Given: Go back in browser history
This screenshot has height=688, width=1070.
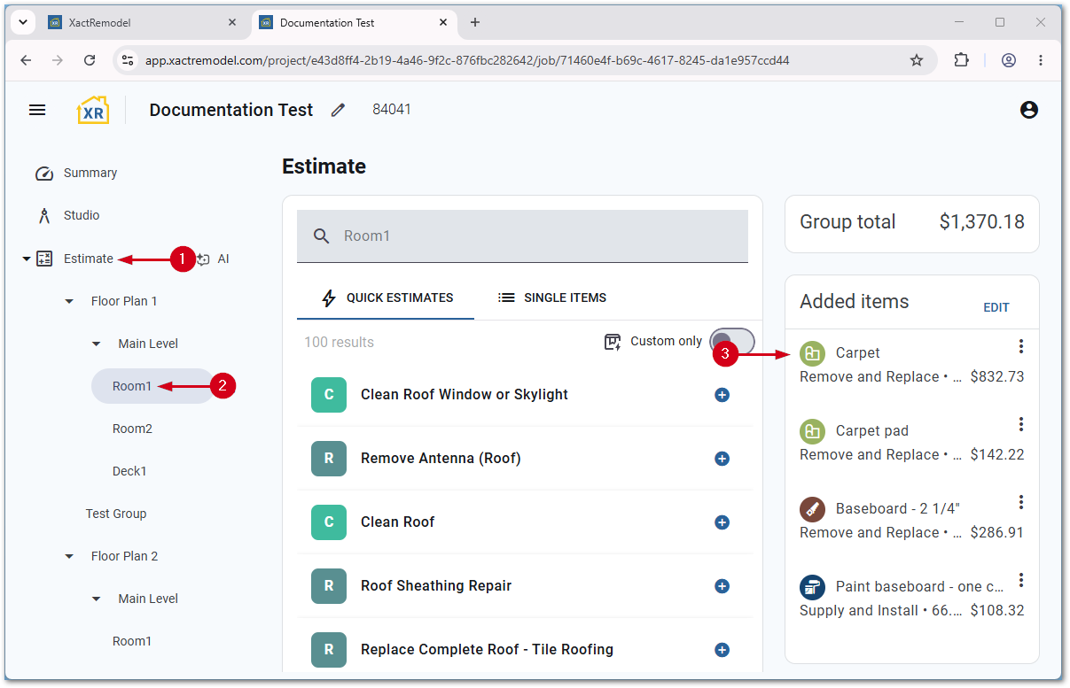Looking at the screenshot, I should click(26, 60).
